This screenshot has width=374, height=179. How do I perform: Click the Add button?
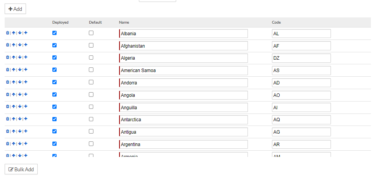(x=15, y=9)
